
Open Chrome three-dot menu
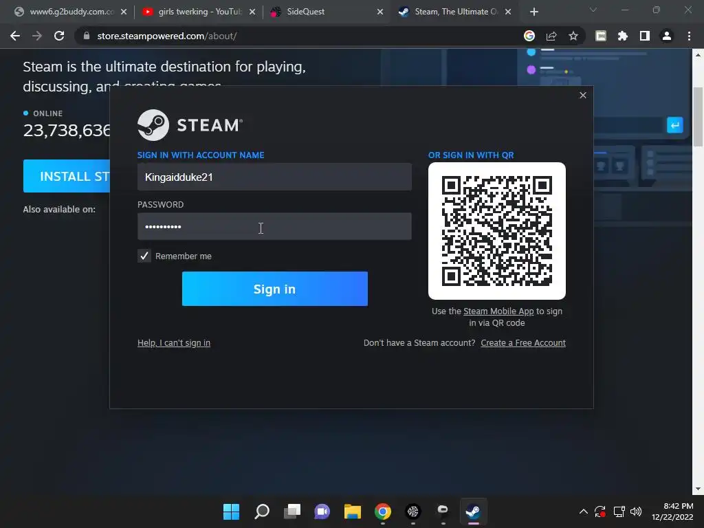point(689,36)
